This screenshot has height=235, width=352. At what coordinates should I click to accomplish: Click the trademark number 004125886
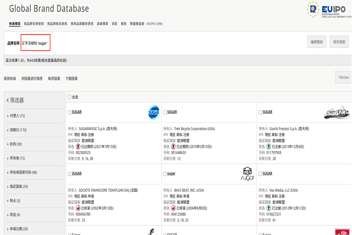(178, 214)
